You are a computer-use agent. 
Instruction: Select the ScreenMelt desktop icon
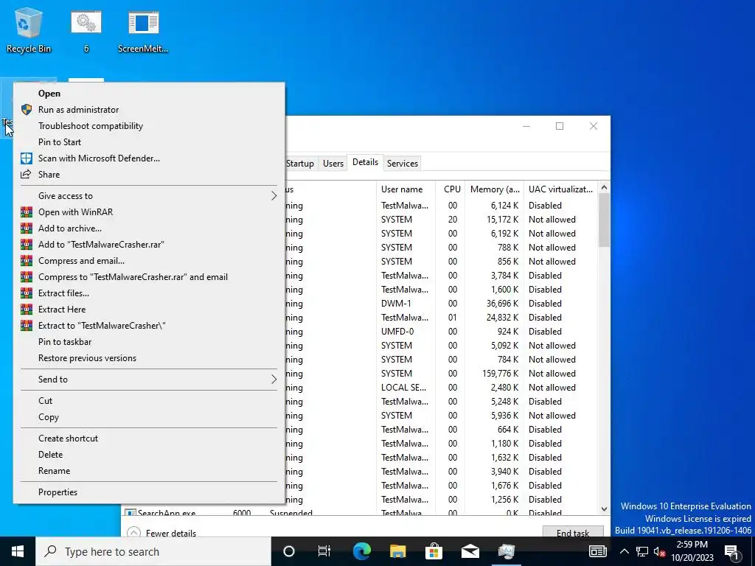pyautogui.click(x=143, y=29)
